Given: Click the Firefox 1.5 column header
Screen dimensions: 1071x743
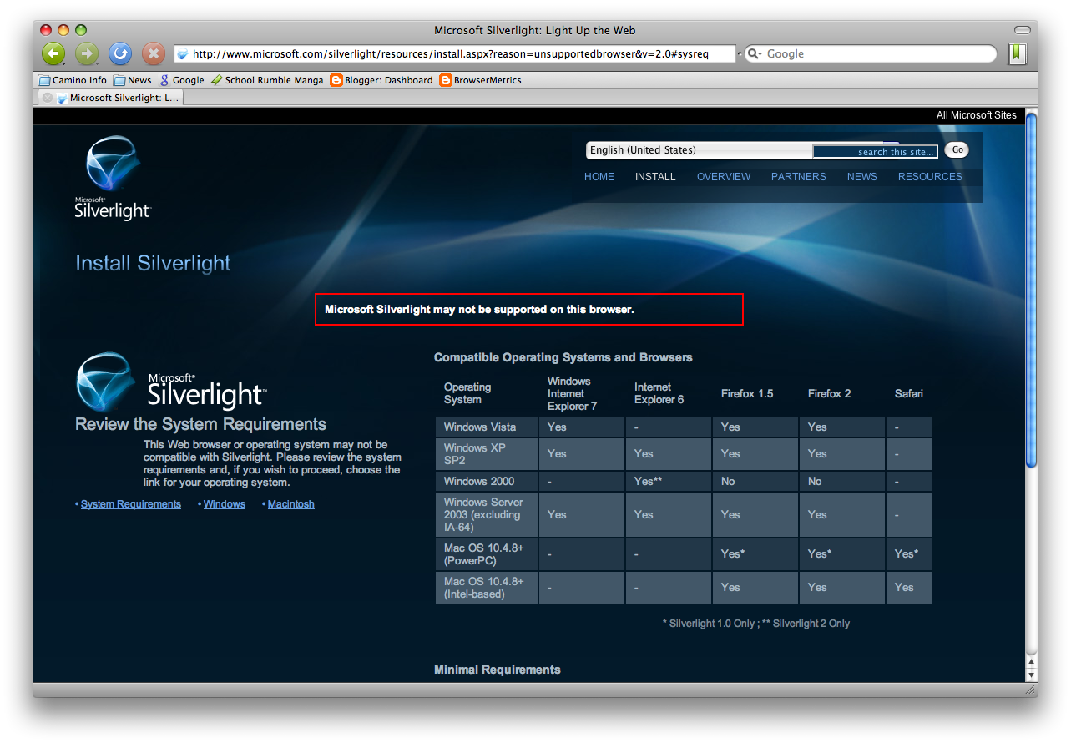Looking at the screenshot, I should [747, 393].
